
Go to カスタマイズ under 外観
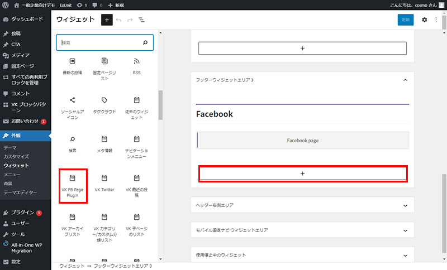(16, 157)
